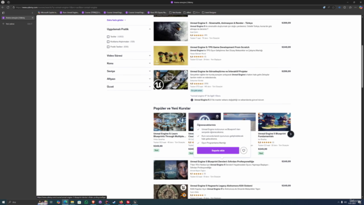Screen dimensions: 364x205
Task: Open 'Kurs: Unreal Engine' bookmark
Action: pos(69,13)
